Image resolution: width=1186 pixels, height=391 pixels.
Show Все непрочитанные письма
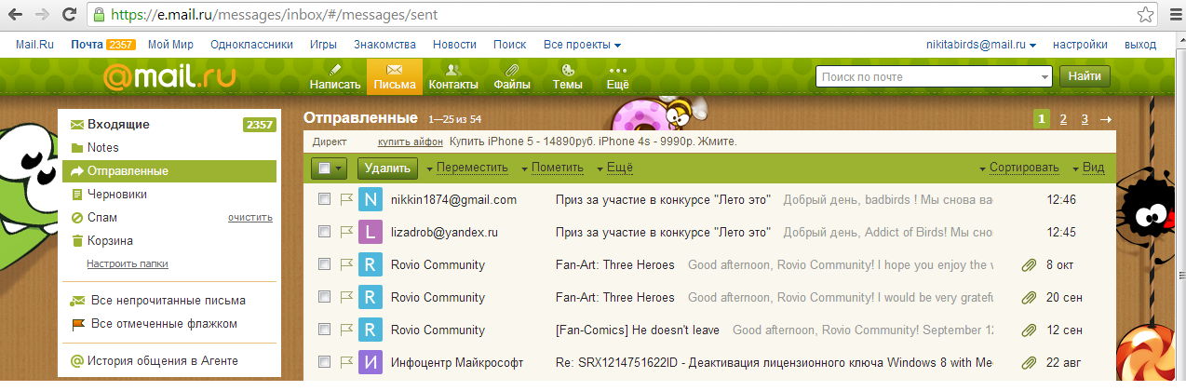pos(168,301)
